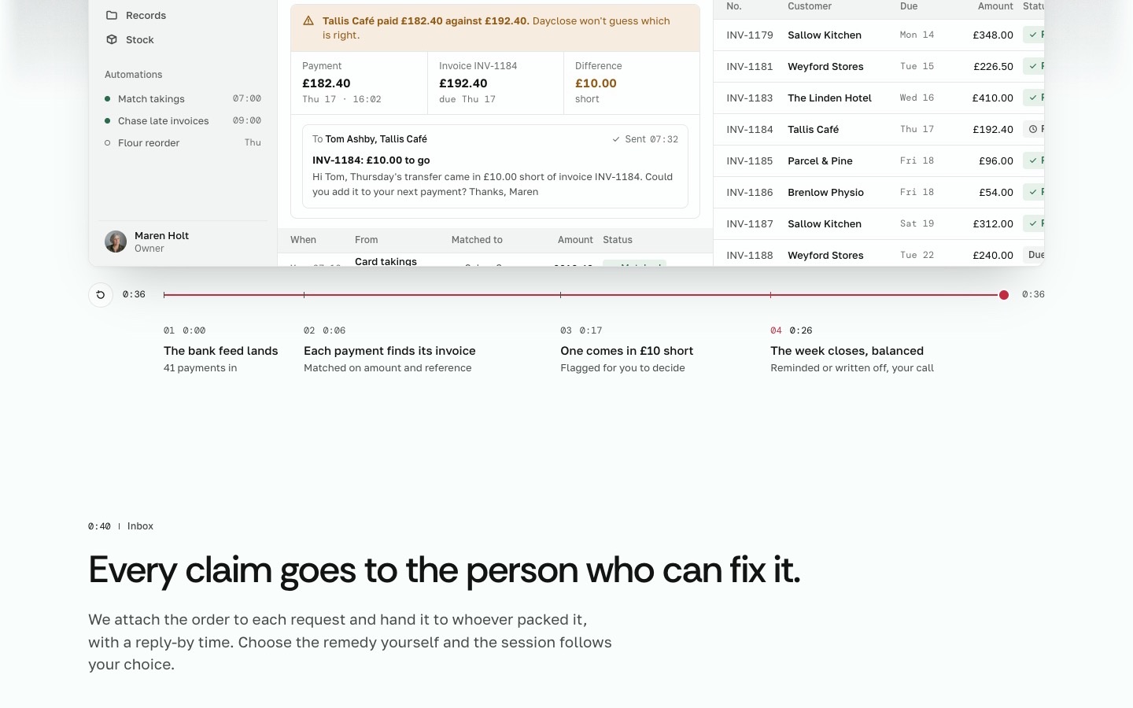The width and height of the screenshot is (1133, 708).
Task: Click the Amount column header in invoices
Action: tap(995, 6)
